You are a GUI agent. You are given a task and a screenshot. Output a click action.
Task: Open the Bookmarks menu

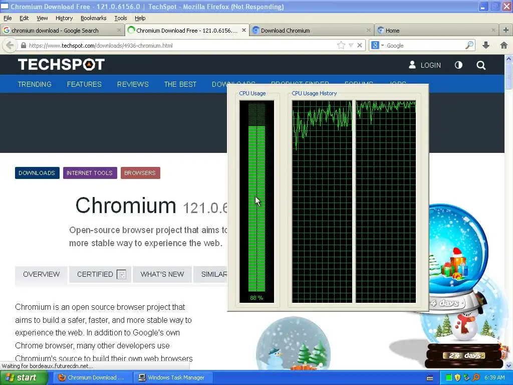click(x=94, y=19)
